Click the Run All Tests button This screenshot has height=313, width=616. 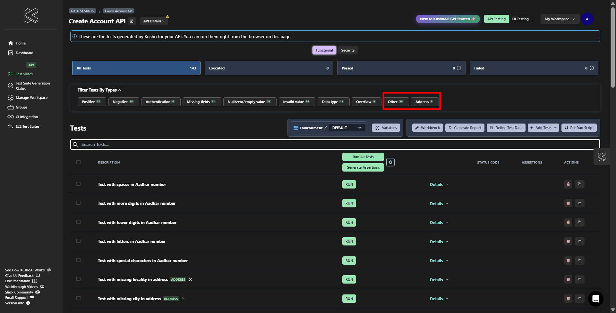(363, 157)
